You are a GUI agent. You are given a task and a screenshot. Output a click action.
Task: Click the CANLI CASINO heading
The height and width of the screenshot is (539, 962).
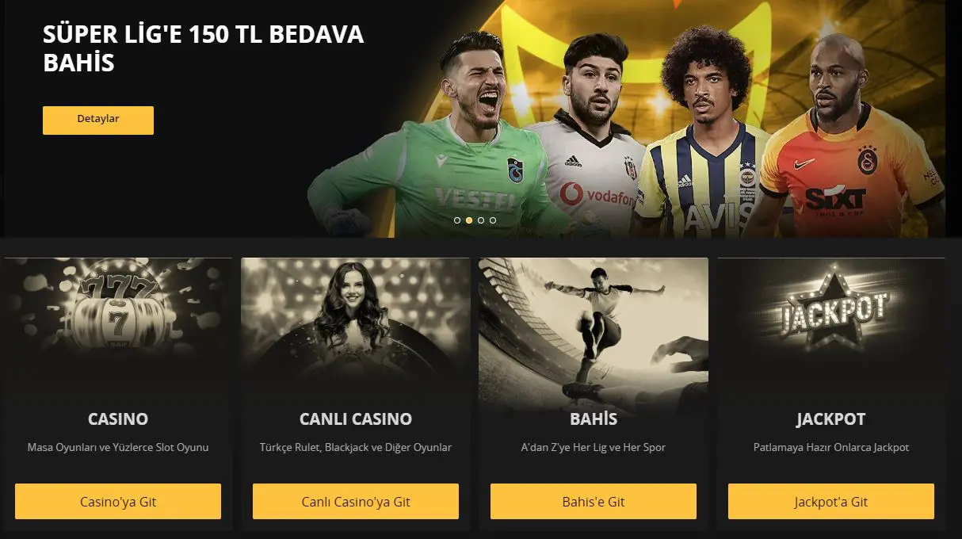pos(356,419)
